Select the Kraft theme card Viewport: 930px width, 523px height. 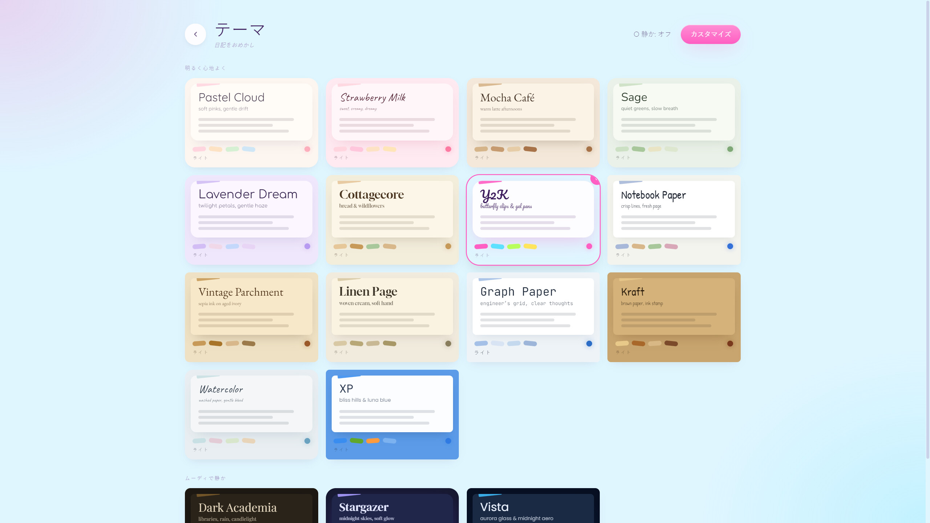coord(674,317)
